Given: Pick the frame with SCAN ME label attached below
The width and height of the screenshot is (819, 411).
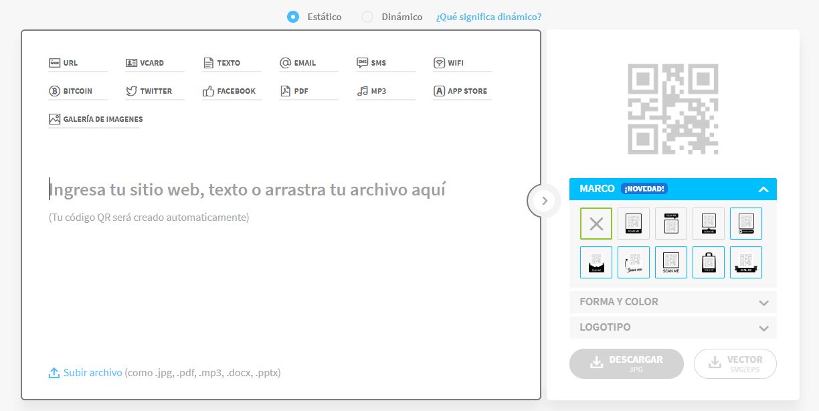Looking at the screenshot, I should tap(634, 224).
